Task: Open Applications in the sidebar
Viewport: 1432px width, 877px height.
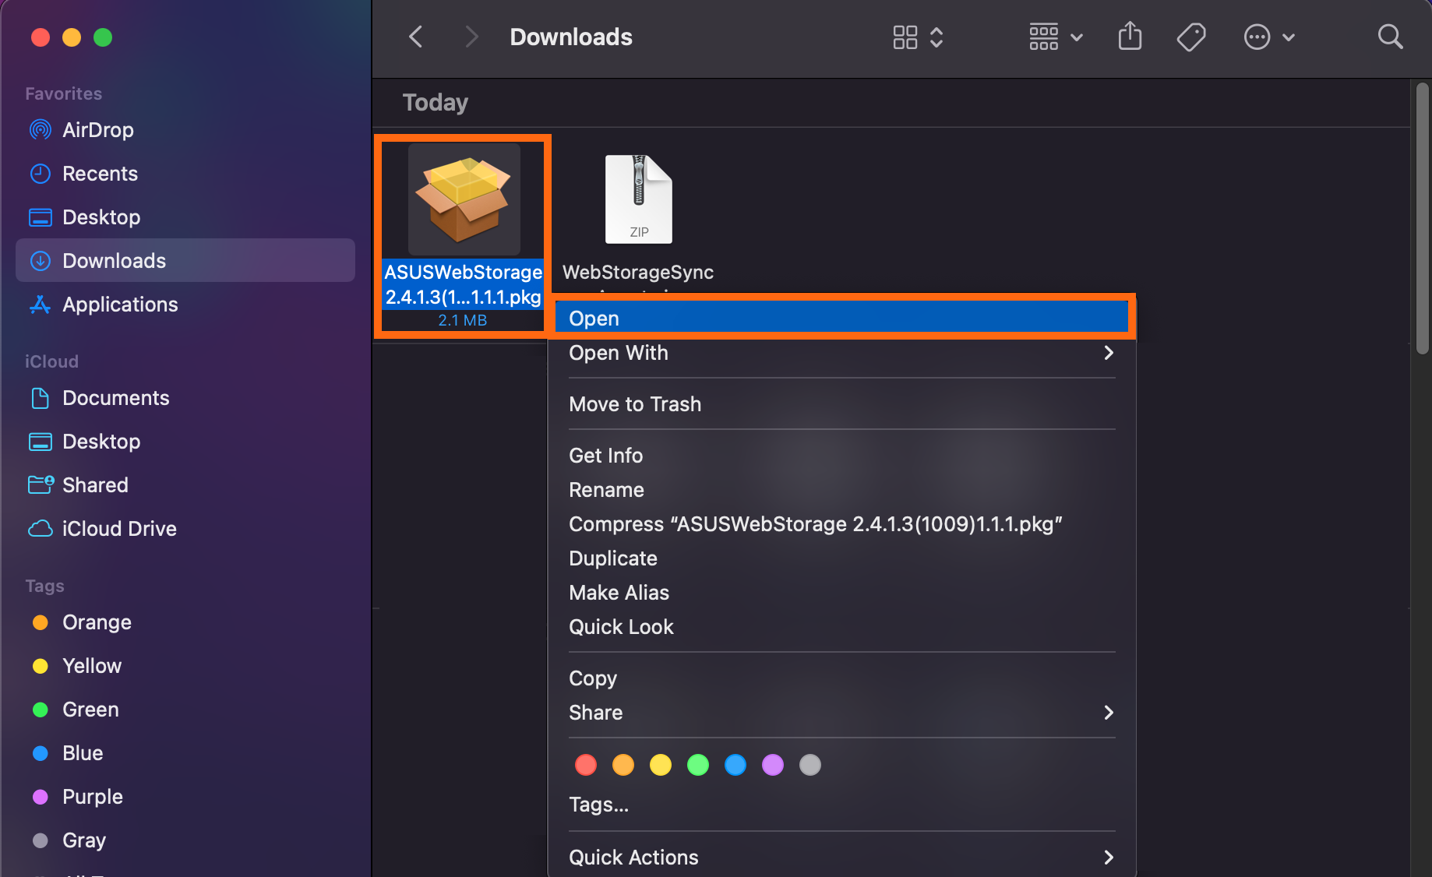Action: coord(185,305)
